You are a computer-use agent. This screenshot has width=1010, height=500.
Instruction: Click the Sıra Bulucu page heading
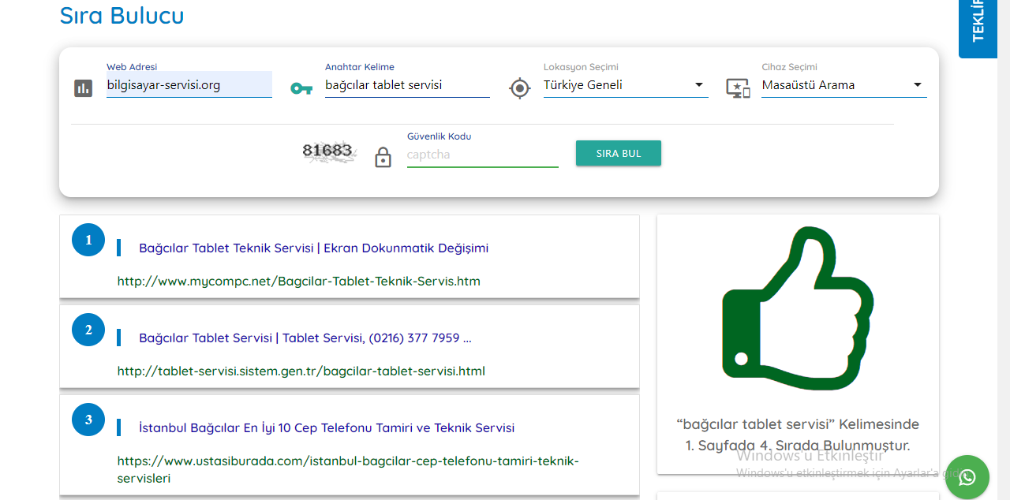coord(122,15)
